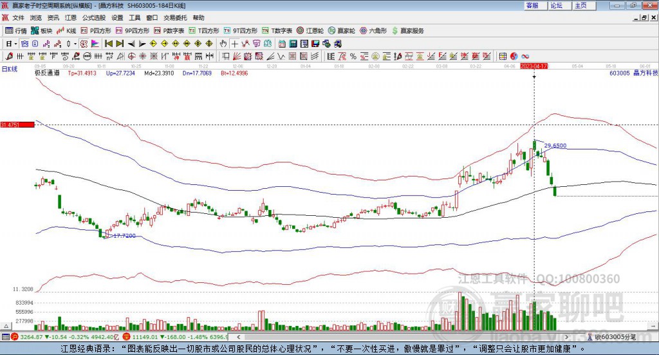
Task: Open the 帮助 menu
Action: [x=198, y=17]
